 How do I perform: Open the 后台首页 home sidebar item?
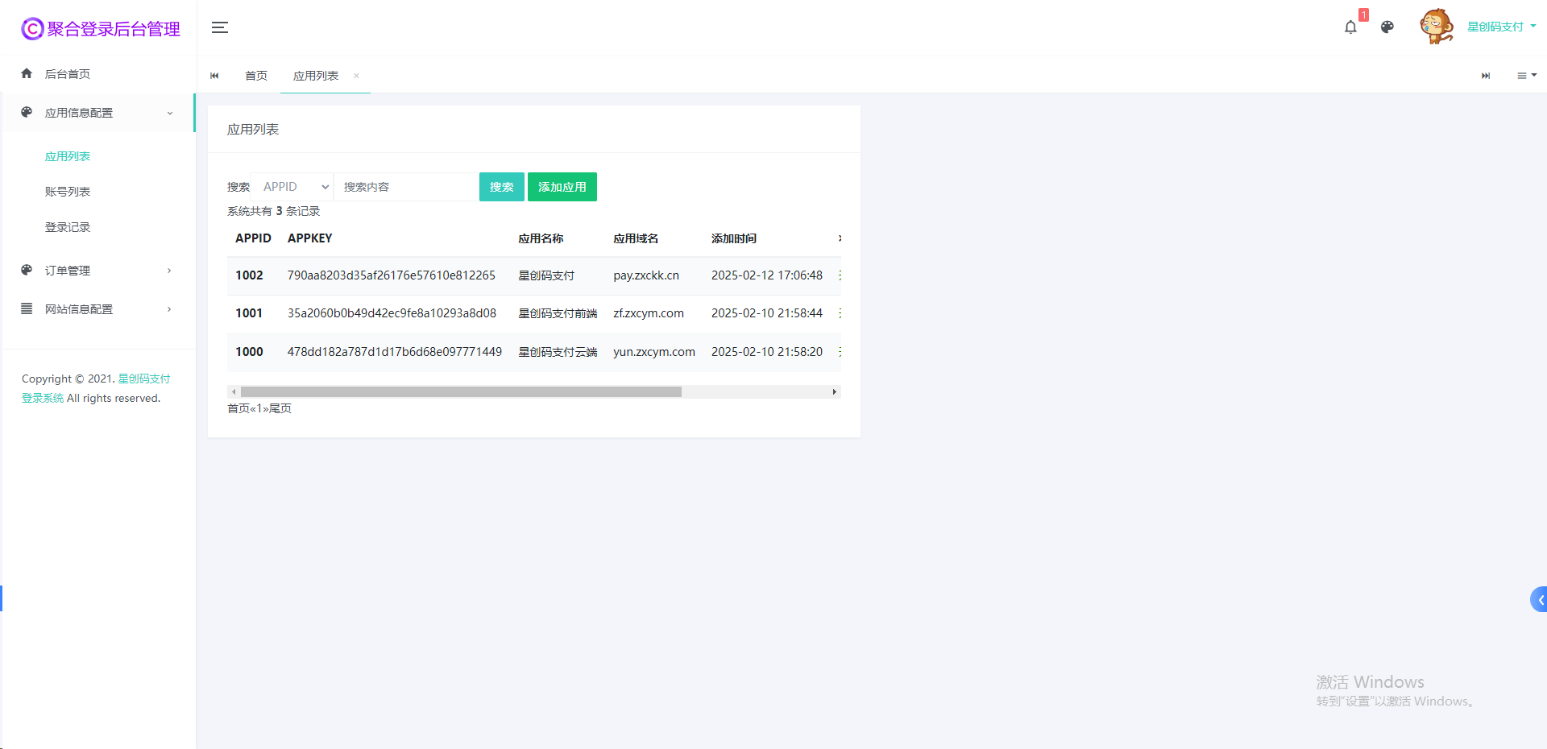pyautogui.click(x=68, y=74)
